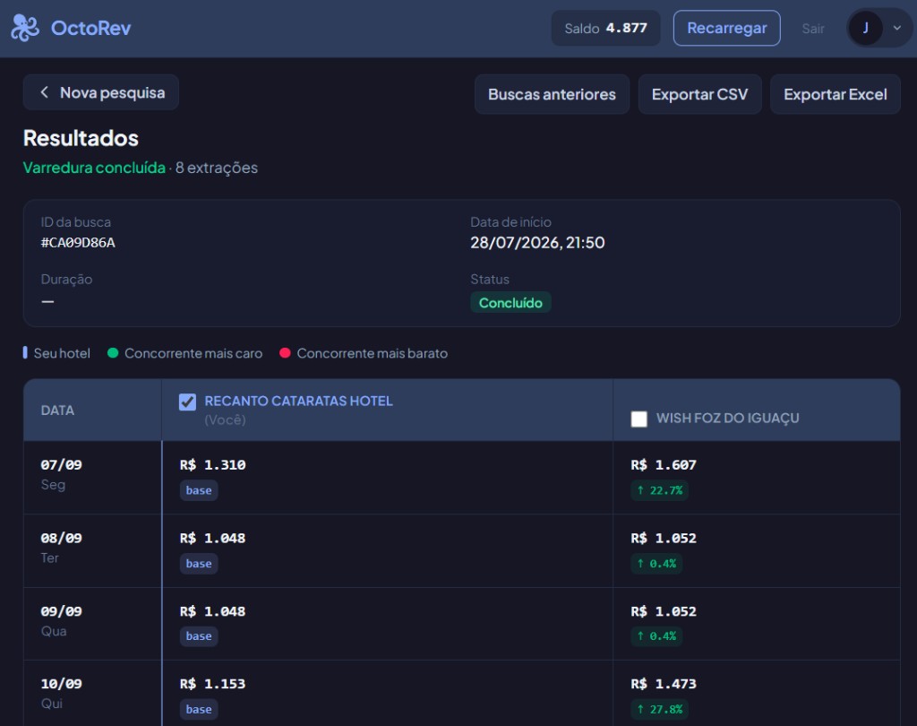Screen dimensions: 917x726
Task: Click the start date 28/07/2026, 21:50
Action: tap(537, 242)
